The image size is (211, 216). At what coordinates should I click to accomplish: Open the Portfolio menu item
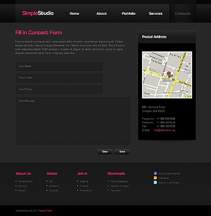click(129, 13)
